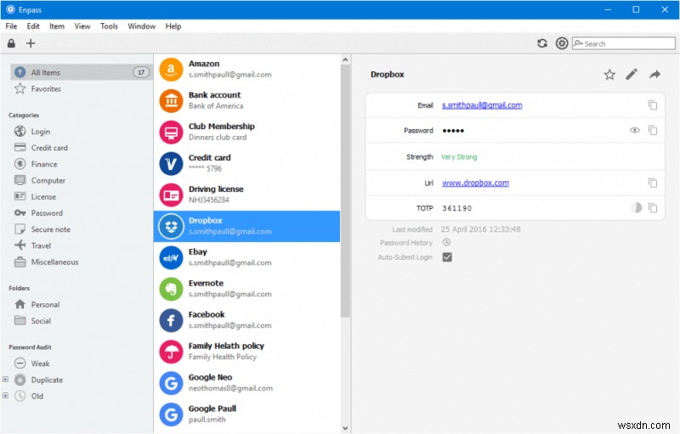Image resolution: width=680 pixels, height=434 pixels.
Task: Open the View menu
Action: click(x=82, y=26)
